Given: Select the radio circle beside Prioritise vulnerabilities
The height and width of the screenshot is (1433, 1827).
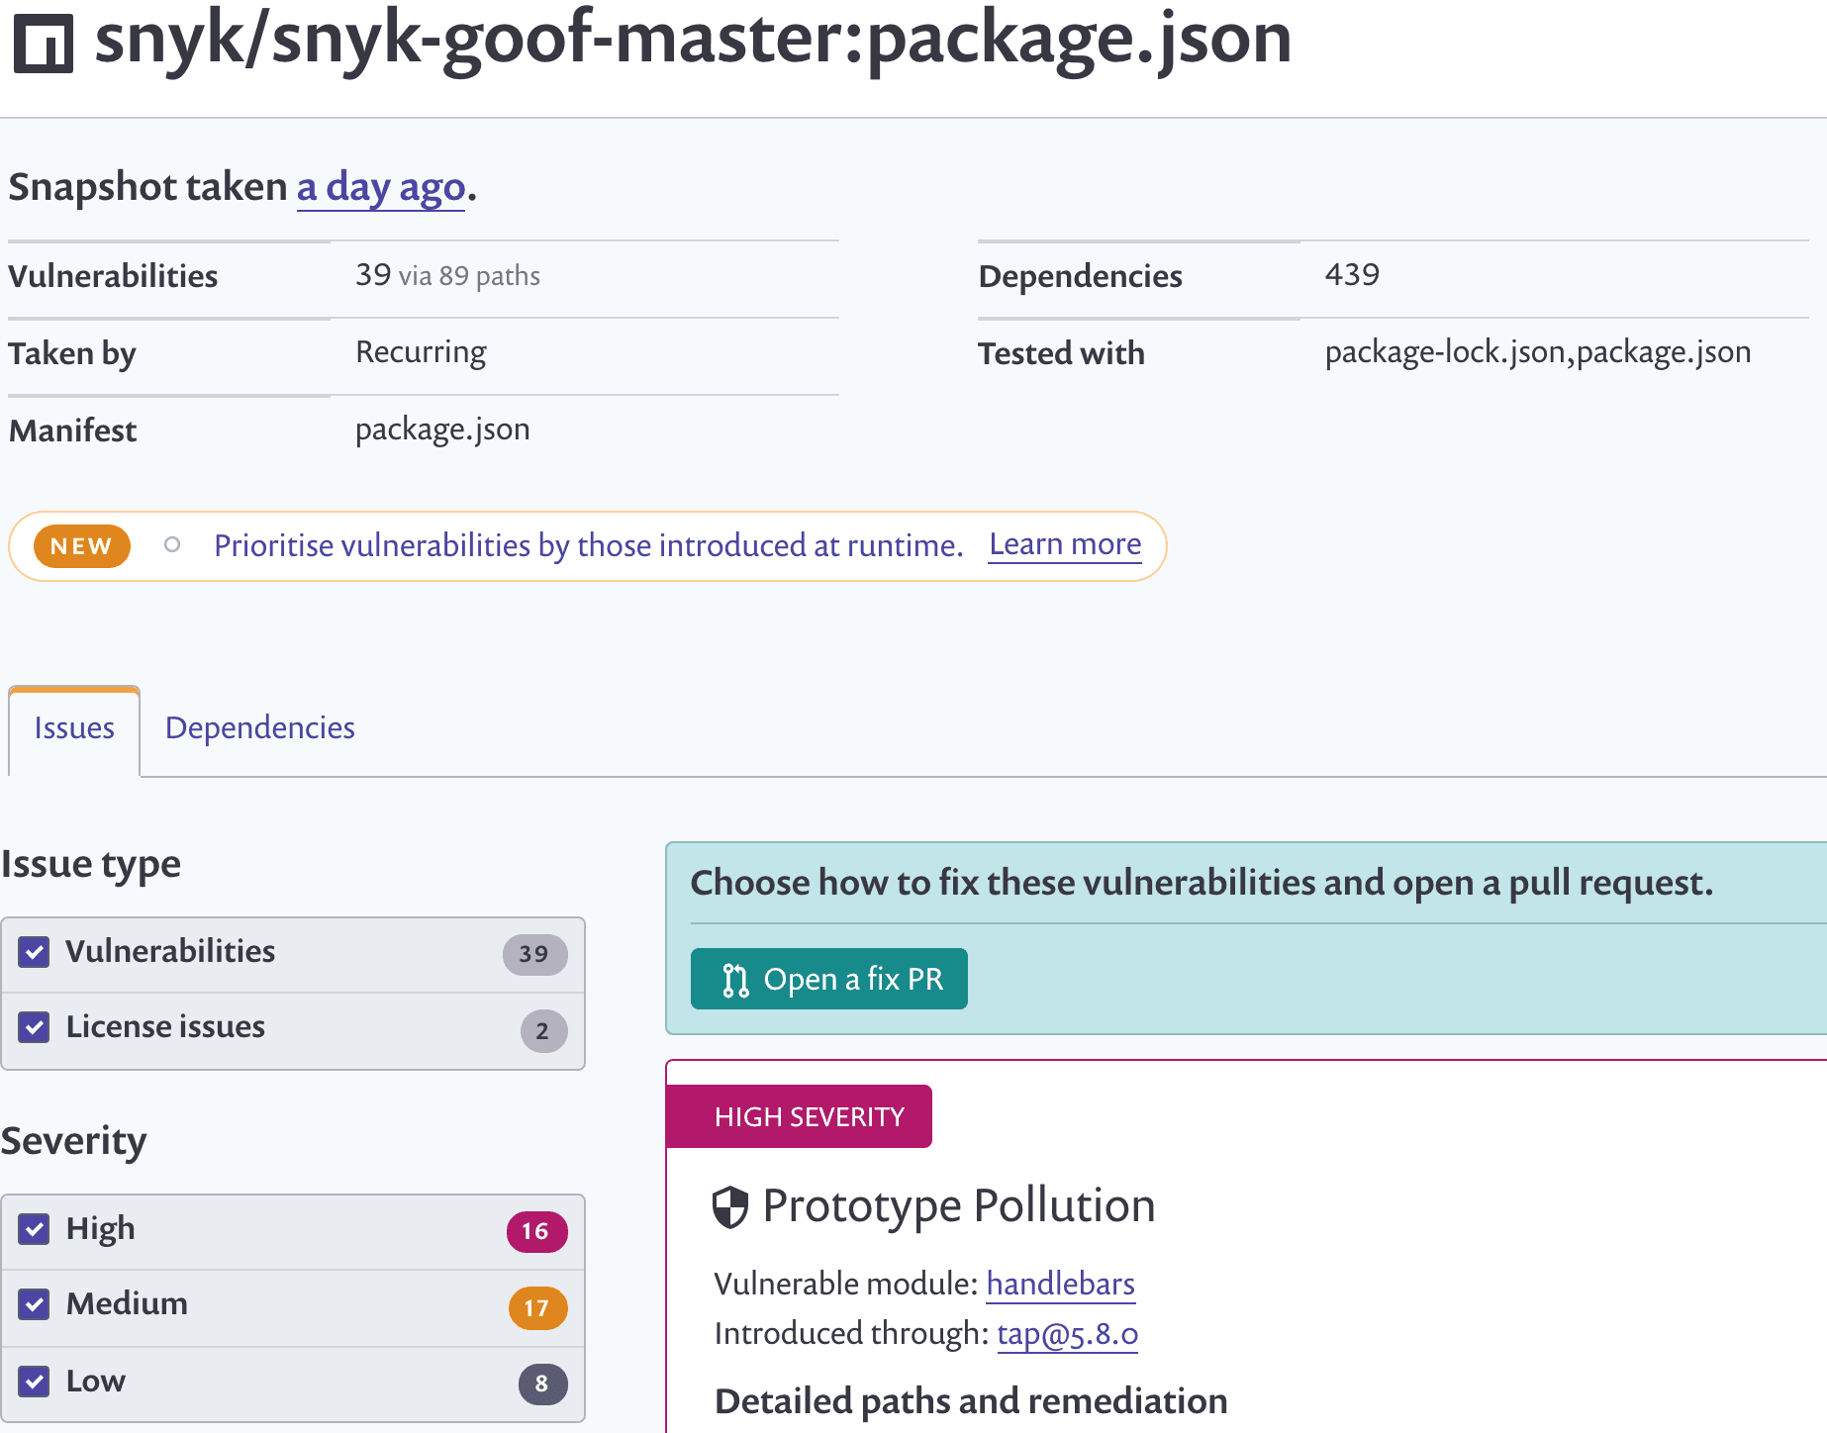Looking at the screenshot, I should point(172,544).
